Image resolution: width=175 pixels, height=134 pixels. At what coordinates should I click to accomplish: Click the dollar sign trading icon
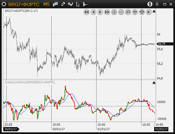click(x=150, y=4)
